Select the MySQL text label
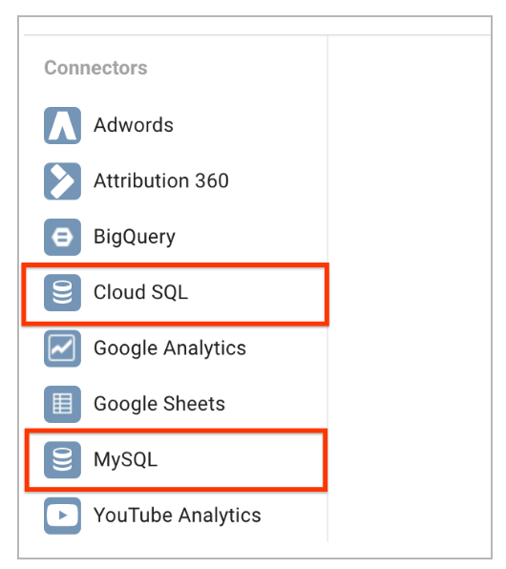This screenshot has height=569, width=506. pyautogui.click(x=126, y=460)
